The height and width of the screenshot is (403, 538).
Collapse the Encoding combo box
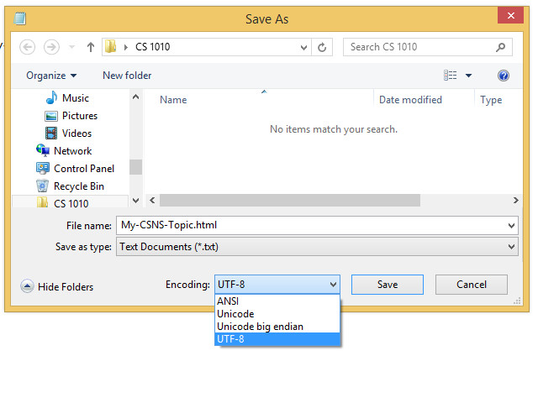point(333,285)
